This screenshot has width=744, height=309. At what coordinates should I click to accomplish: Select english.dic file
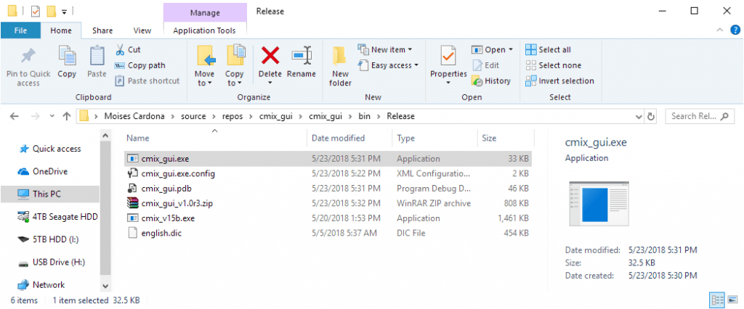click(328, 233)
